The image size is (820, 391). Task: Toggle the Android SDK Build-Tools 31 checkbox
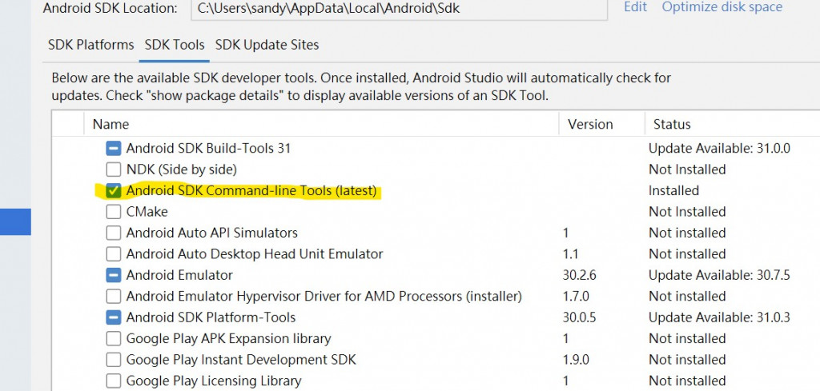(x=114, y=149)
